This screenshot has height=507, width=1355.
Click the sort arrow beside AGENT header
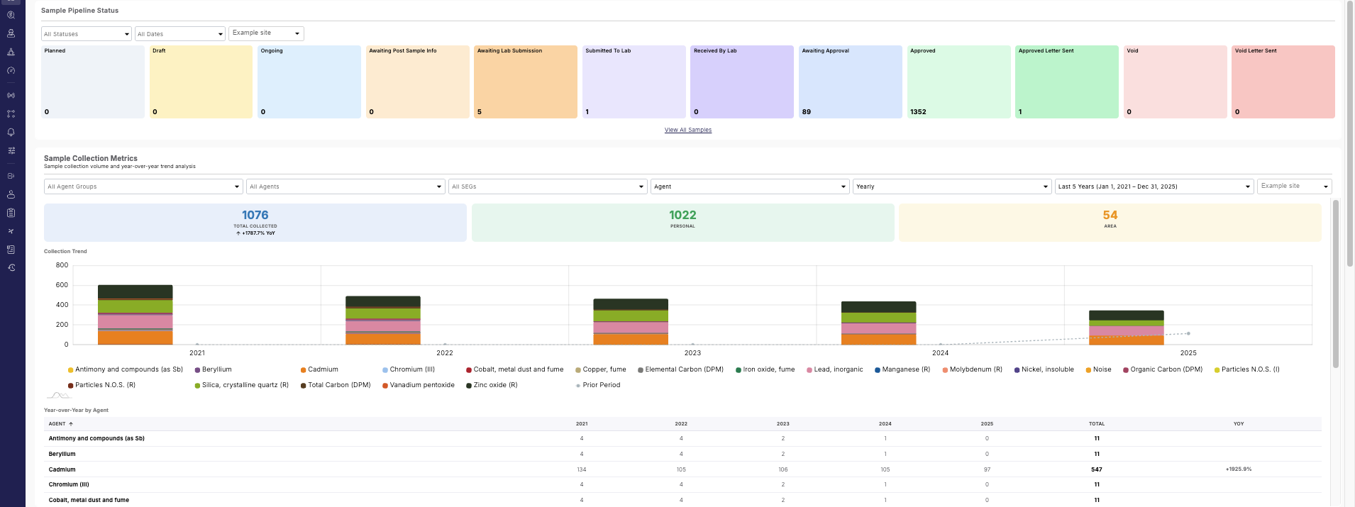pos(71,424)
